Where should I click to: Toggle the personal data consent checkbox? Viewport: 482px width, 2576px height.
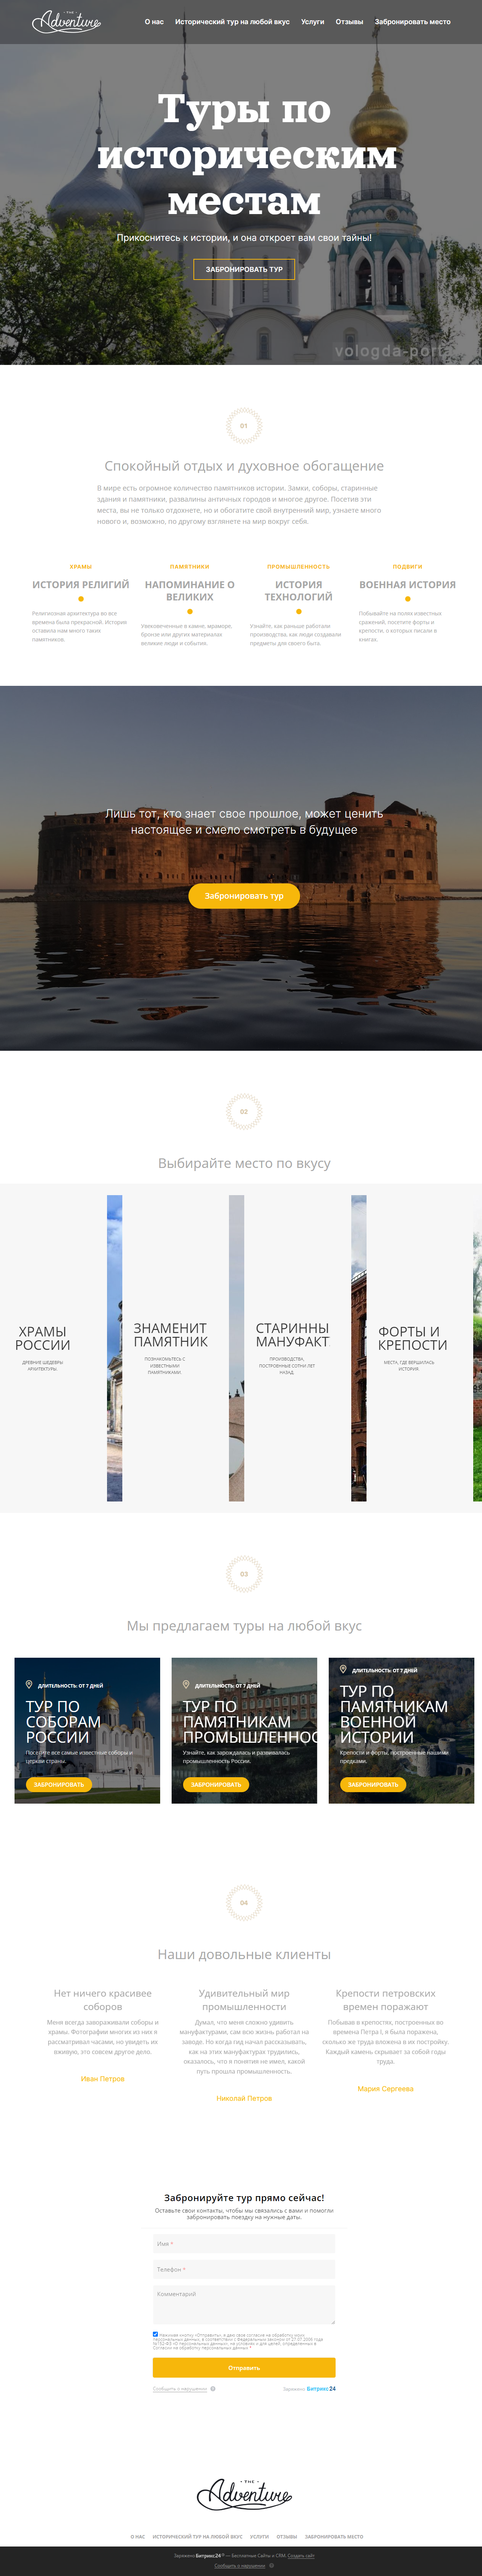pyautogui.click(x=156, y=2334)
